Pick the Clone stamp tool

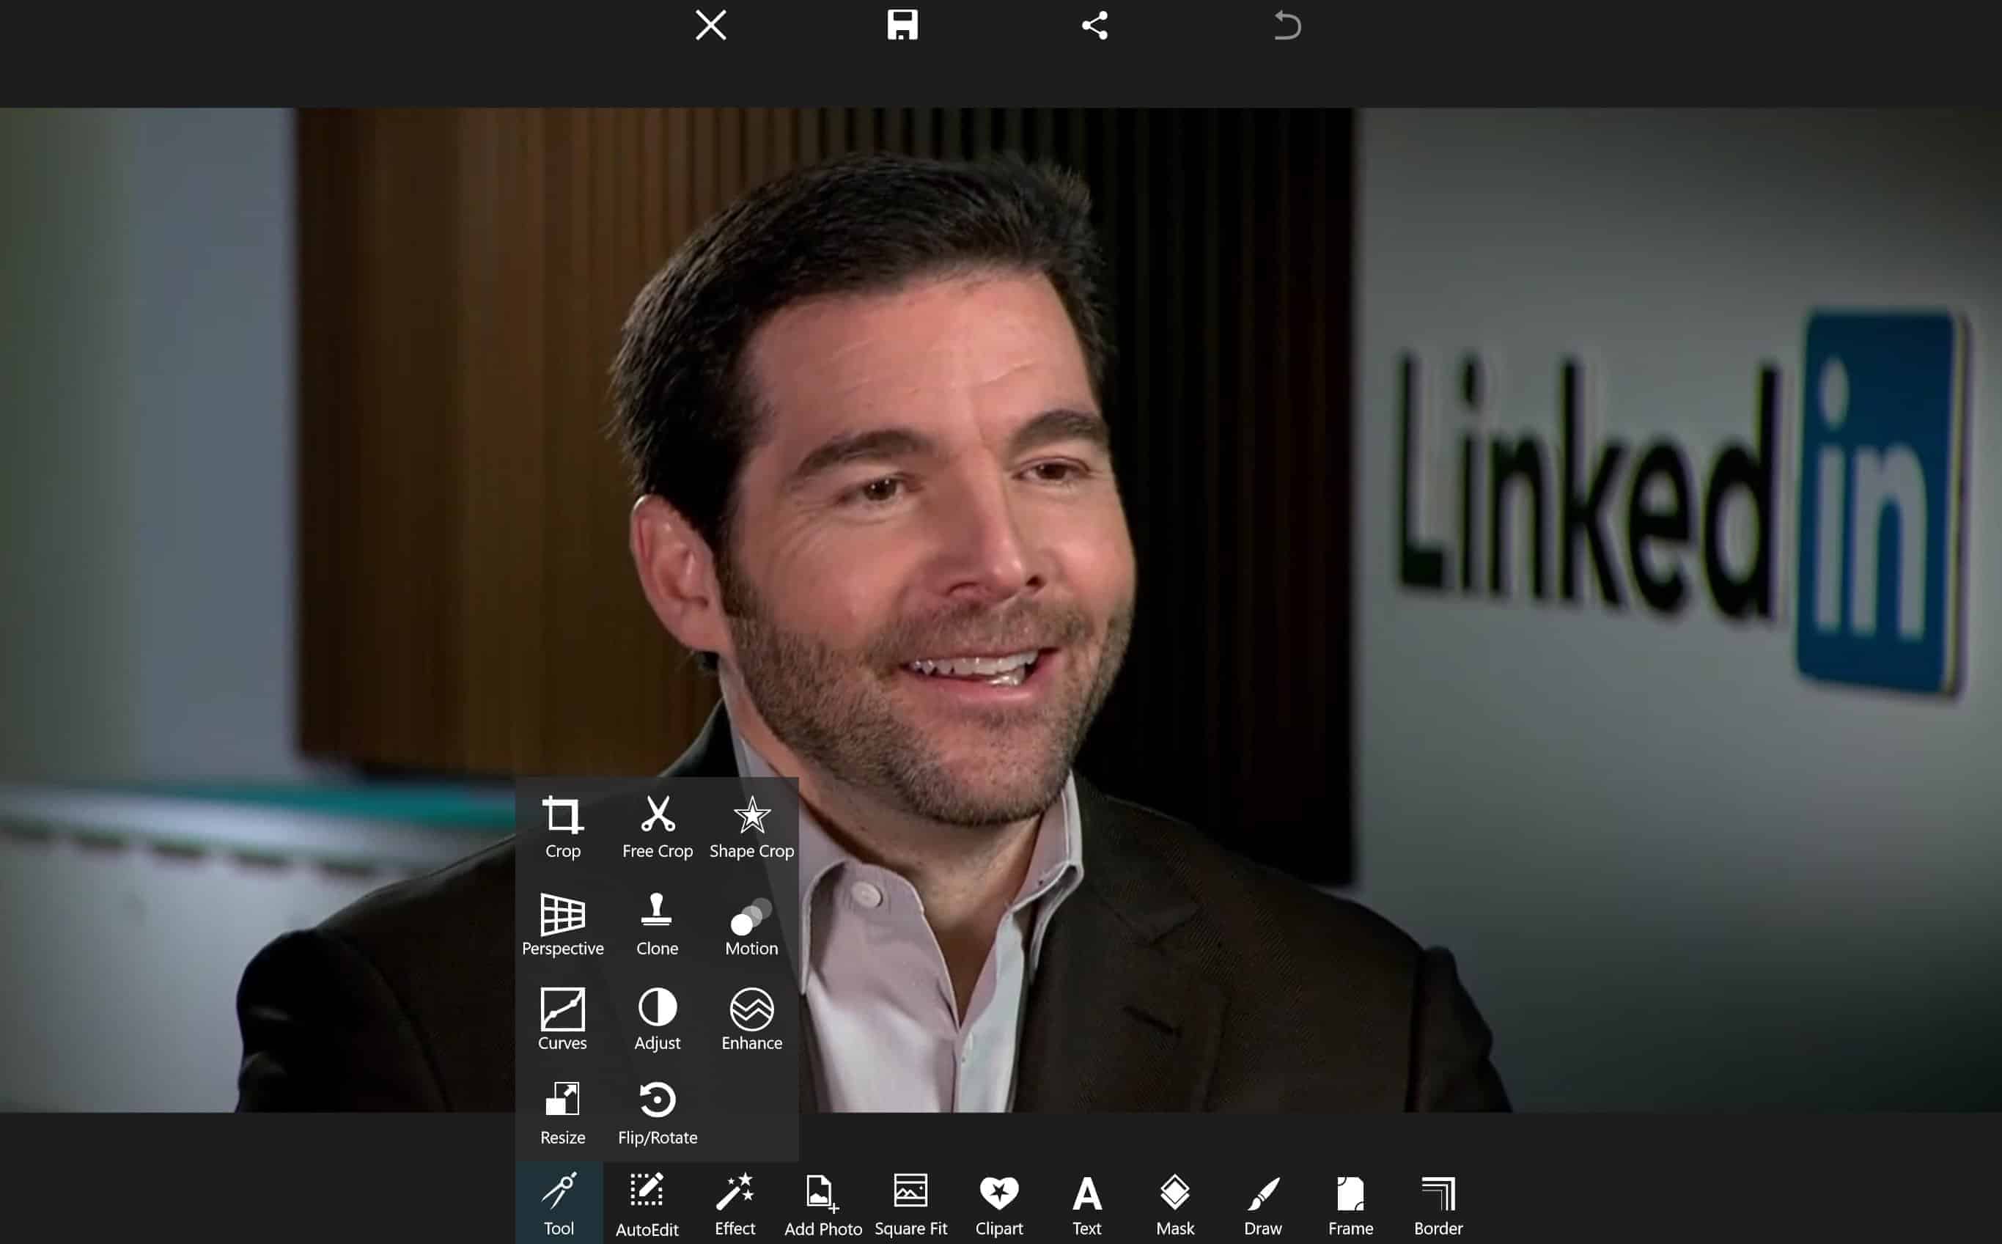click(x=657, y=925)
